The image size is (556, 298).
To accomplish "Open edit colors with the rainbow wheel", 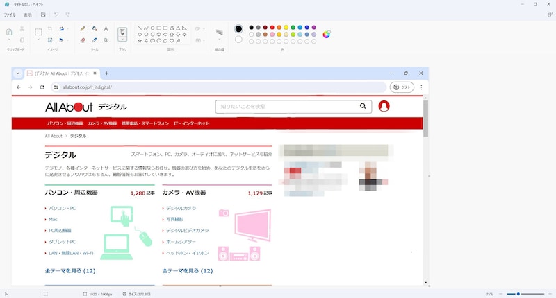I will point(326,34).
